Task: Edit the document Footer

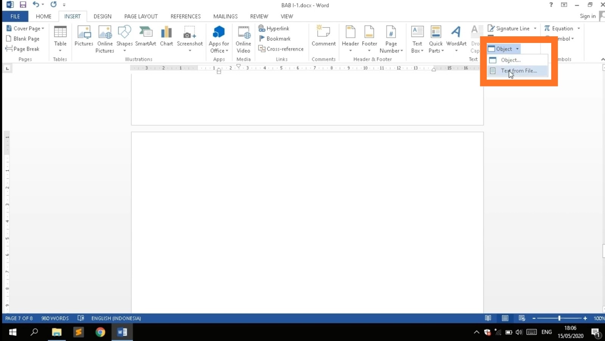Action: [x=369, y=39]
